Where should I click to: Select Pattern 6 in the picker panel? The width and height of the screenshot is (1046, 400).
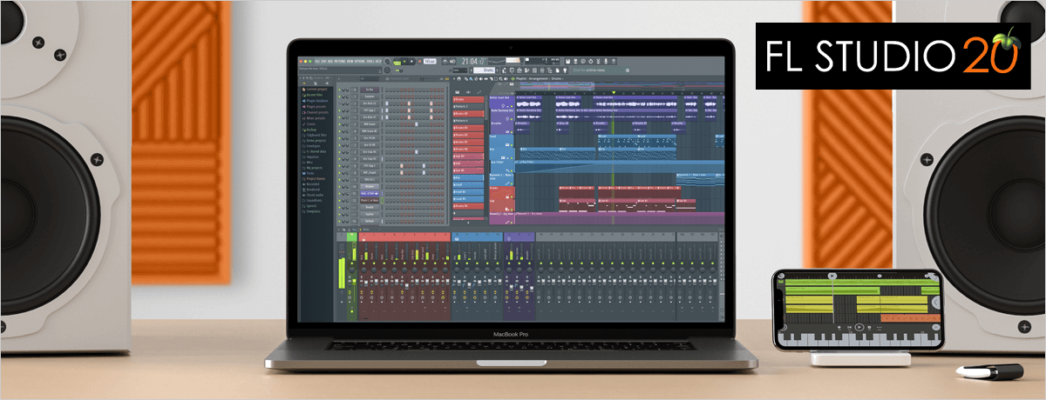tap(468, 120)
